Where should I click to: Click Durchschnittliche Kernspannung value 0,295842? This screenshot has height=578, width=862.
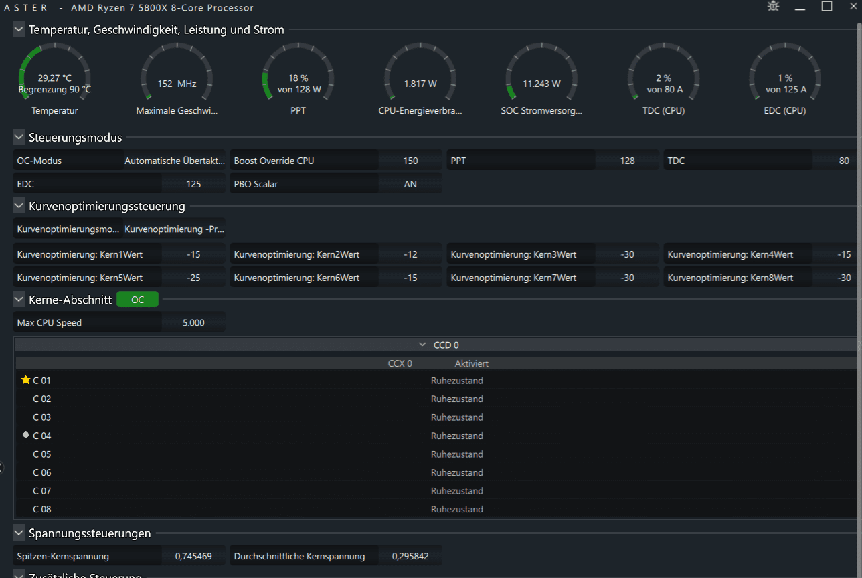[x=410, y=556]
